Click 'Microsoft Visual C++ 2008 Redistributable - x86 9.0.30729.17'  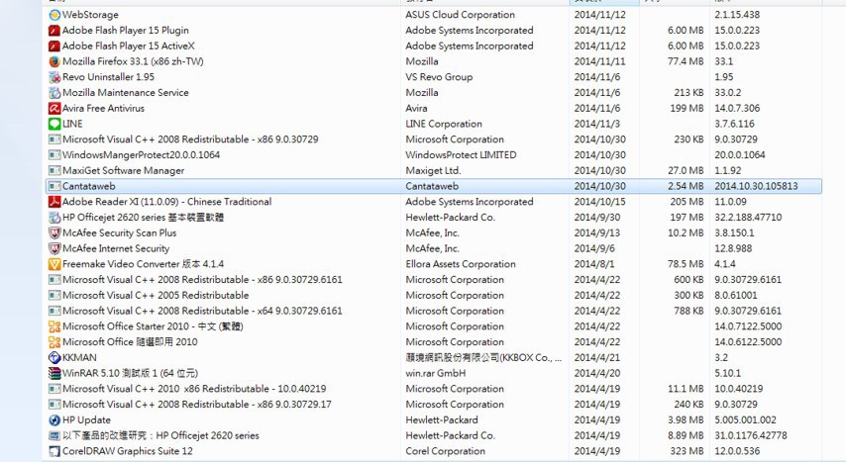(x=197, y=405)
